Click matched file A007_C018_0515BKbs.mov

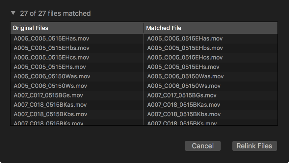184,115
